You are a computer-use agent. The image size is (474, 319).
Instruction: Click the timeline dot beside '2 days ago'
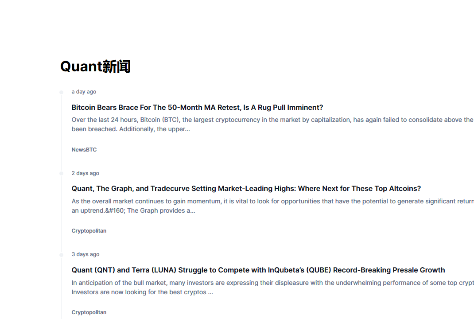coord(62,174)
